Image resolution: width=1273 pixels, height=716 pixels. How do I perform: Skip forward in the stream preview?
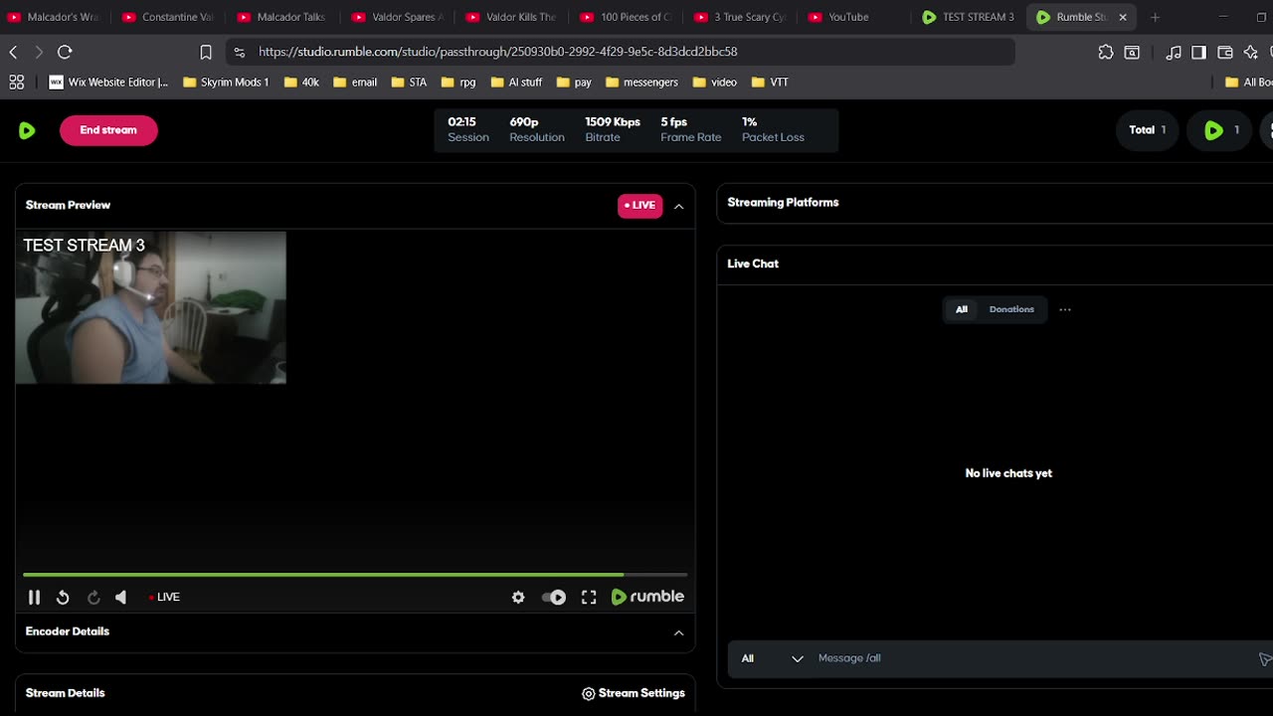93,597
